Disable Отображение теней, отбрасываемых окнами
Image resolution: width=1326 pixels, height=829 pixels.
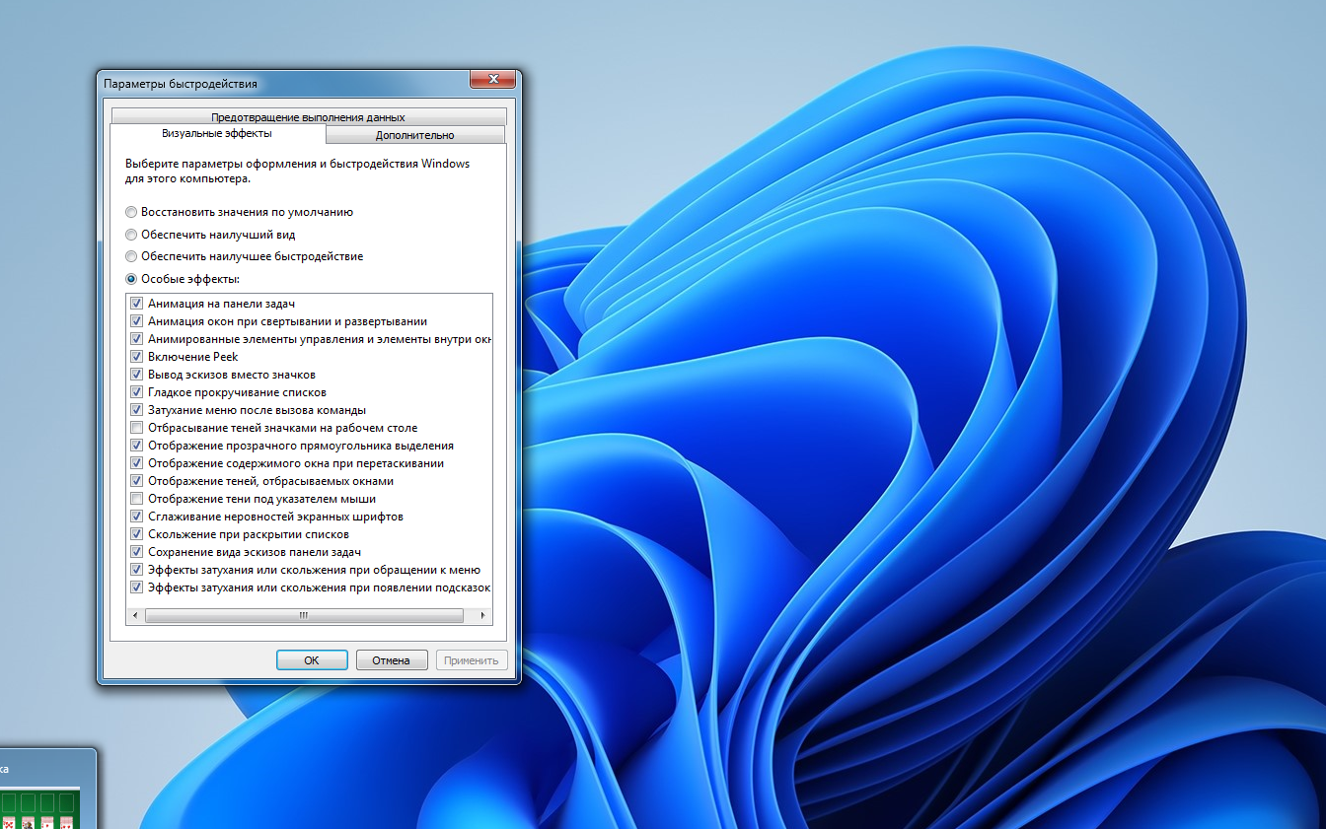pyautogui.click(x=136, y=481)
